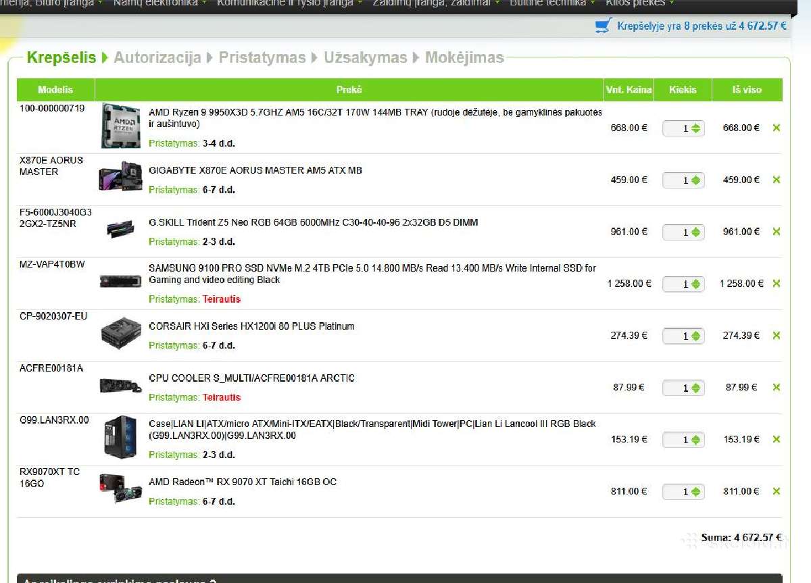Click the Iš viso column header
Image resolution: width=811 pixels, height=583 pixels.
747,90
